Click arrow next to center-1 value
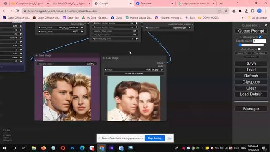The image size is (270, 152). coord(21,38)
